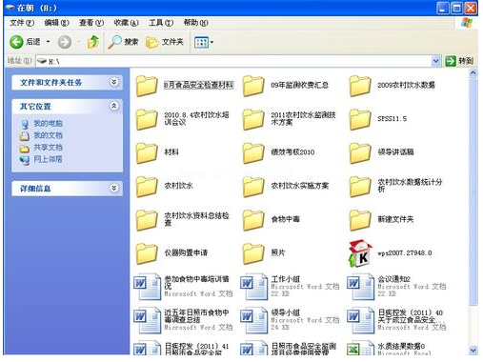Select the 农村饮水数据统计分析 folder icon
Image resolution: width=483 pixels, height=362 pixels.
point(360,187)
